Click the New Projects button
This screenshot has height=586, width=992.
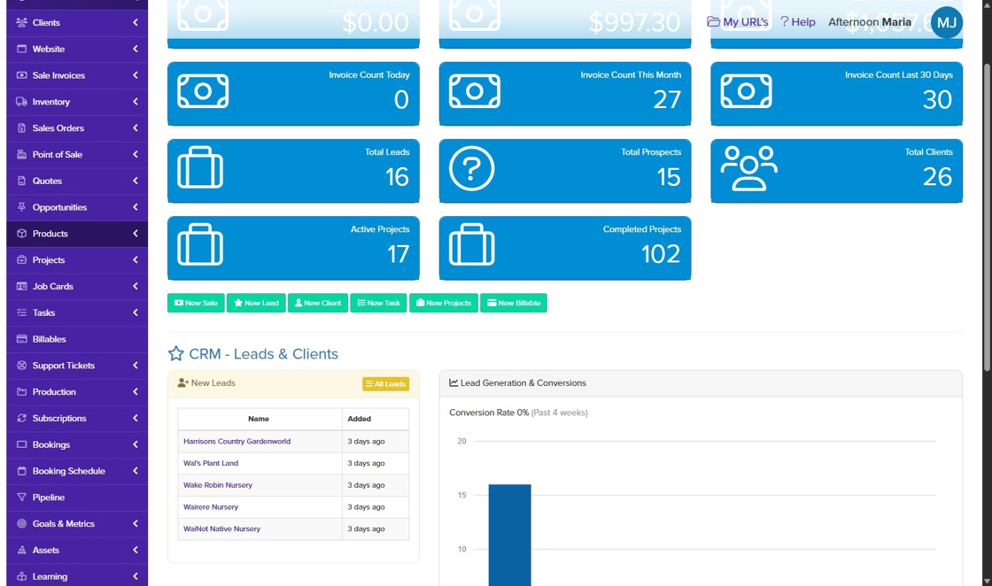pos(444,303)
